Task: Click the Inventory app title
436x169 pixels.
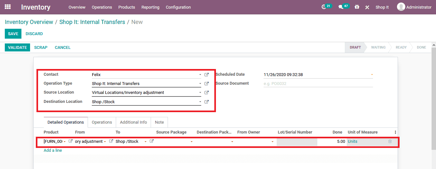Action: point(36,7)
